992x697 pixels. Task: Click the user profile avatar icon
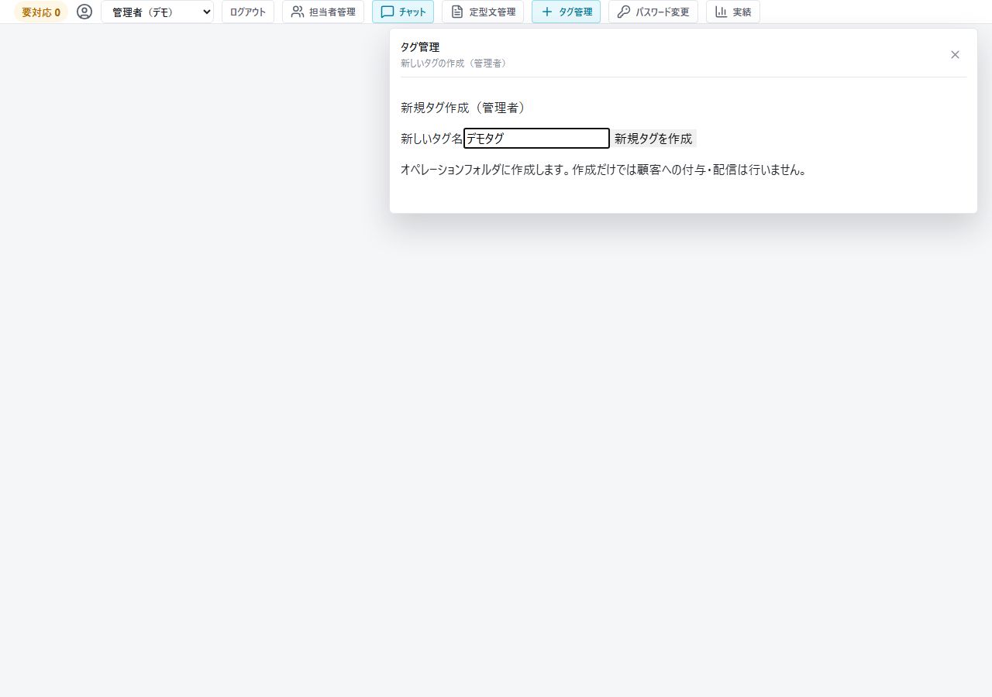[x=84, y=12]
